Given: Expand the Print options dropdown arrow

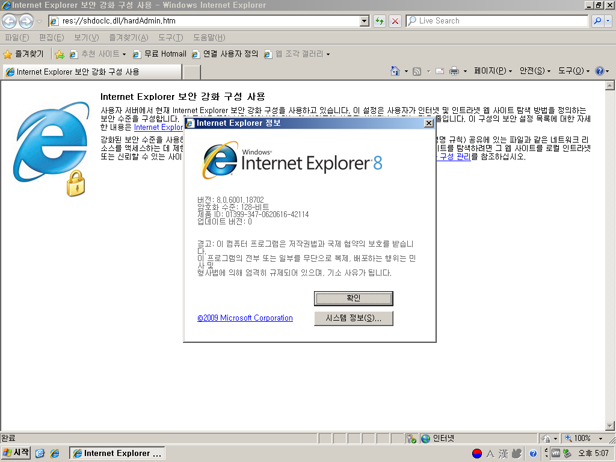Looking at the screenshot, I should pyautogui.click(x=465, y=71).
